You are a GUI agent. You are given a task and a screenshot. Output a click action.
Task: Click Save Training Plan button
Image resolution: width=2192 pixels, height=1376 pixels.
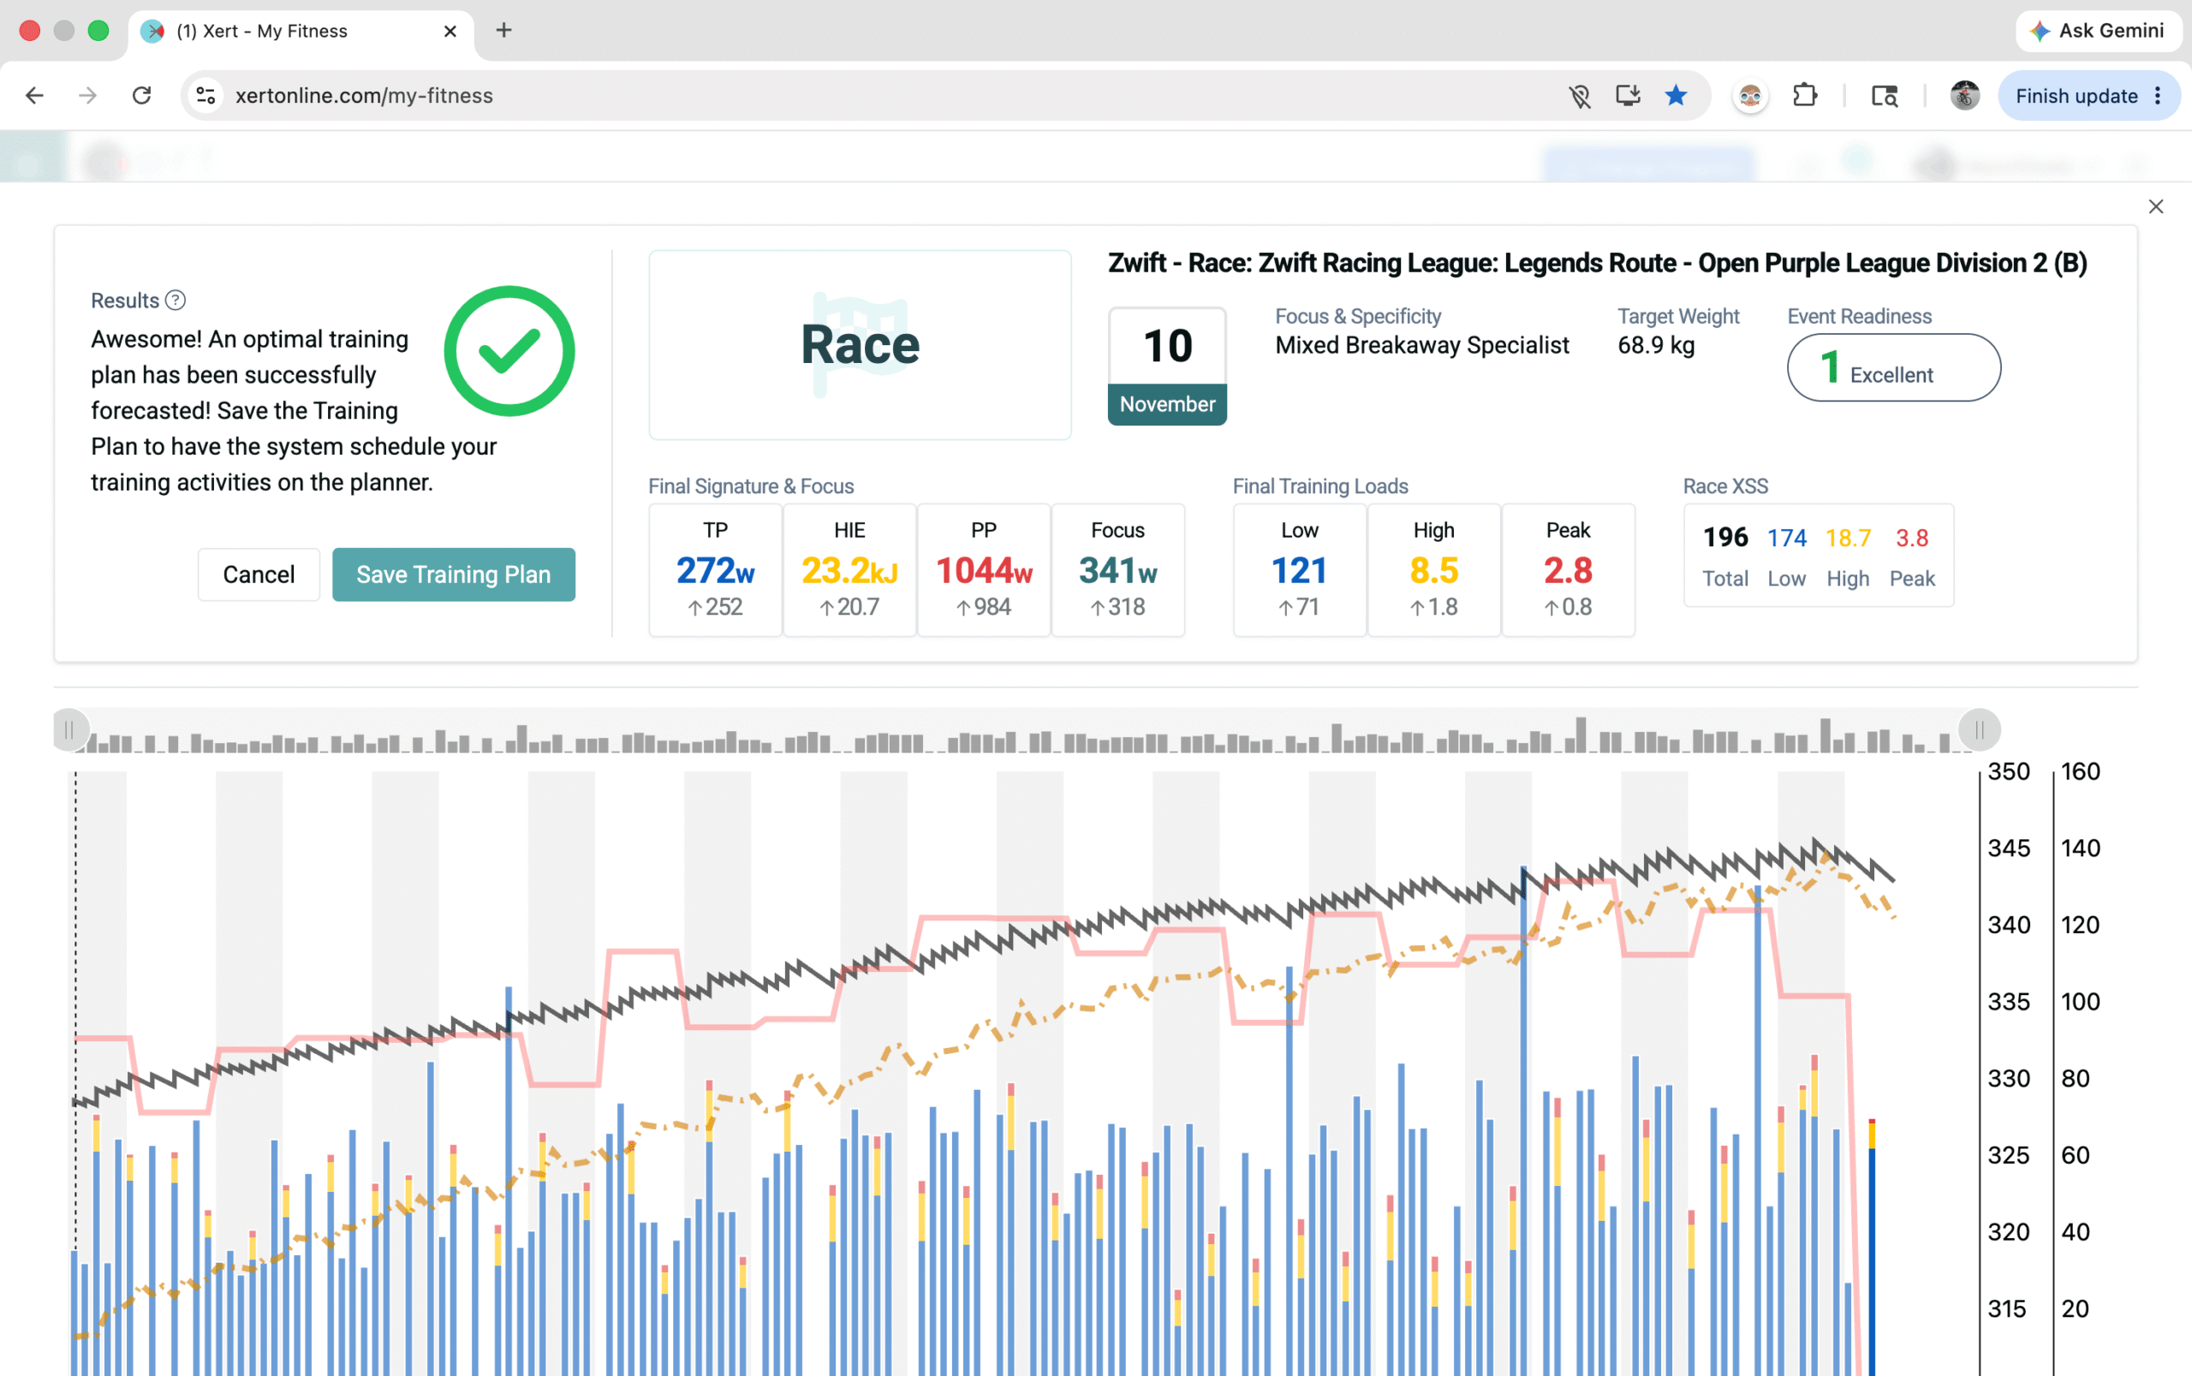(x=453, y=575)
